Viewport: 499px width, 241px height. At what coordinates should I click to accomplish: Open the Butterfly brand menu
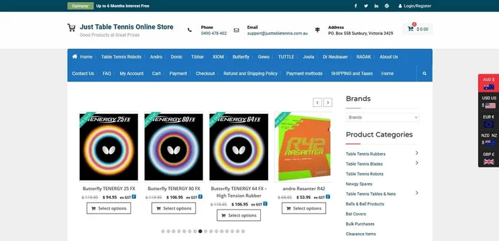(x=241, y=57)
